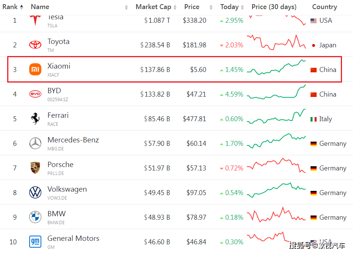Click Tesla's market cap $1.087 T
Viewport: 353px width, 253px height.
(x=157, y=20)
